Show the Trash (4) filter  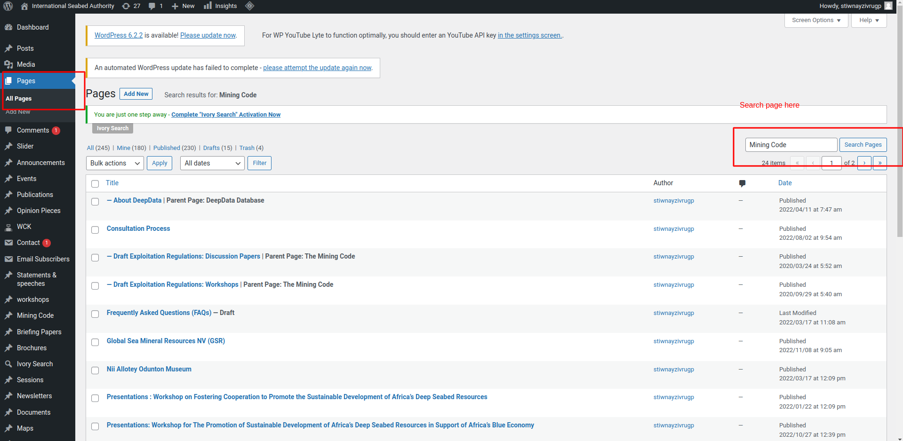251,148
